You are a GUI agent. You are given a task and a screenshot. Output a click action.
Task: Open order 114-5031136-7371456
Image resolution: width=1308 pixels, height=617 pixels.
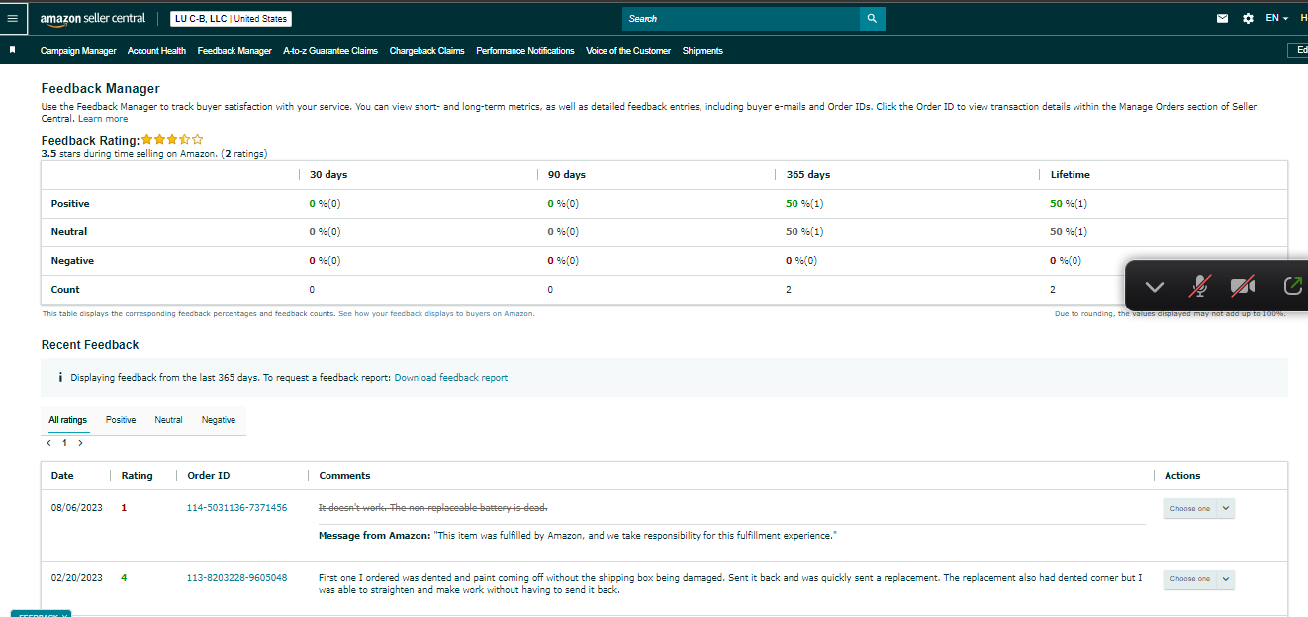pos(236,508)
